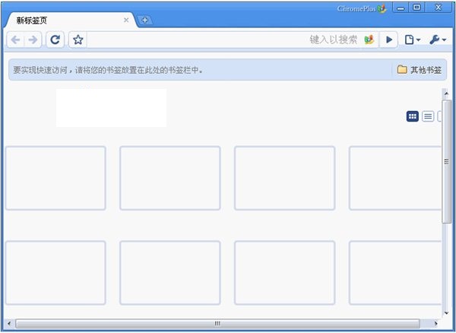Click horizontal scrollbar left arrow
This screenshot has width=456, height=333.
(x=9, y=323)
